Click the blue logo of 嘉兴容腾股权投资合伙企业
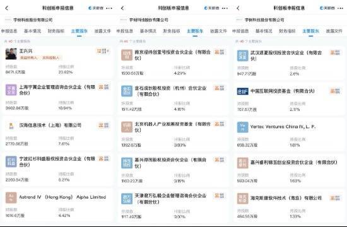347x227 pixels. [127, 163]
